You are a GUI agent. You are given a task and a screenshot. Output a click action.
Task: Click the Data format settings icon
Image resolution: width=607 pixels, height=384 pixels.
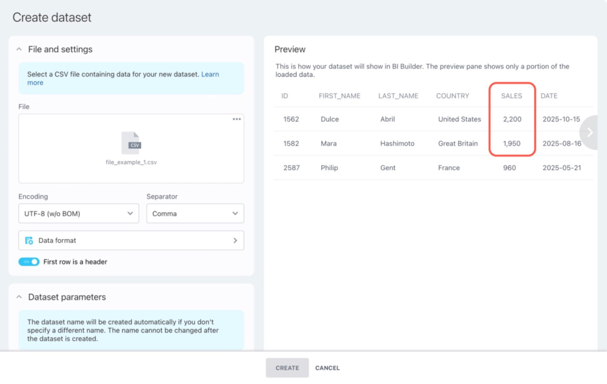click(29, 240)
